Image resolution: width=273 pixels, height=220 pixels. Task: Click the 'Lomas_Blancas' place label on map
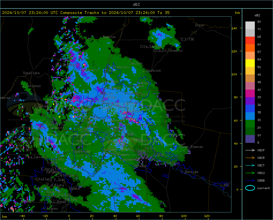191,147
